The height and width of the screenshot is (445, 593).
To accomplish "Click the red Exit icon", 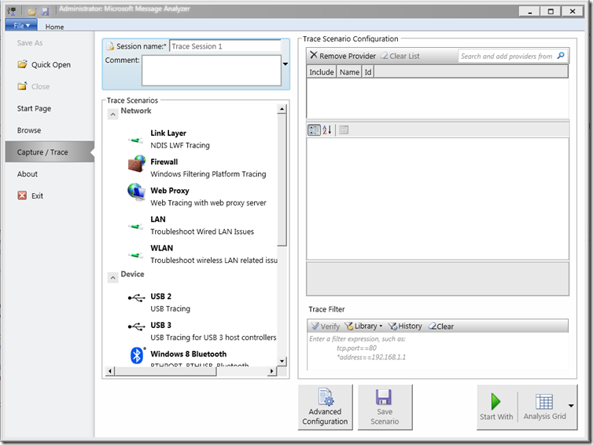I will tap(22, 195).
